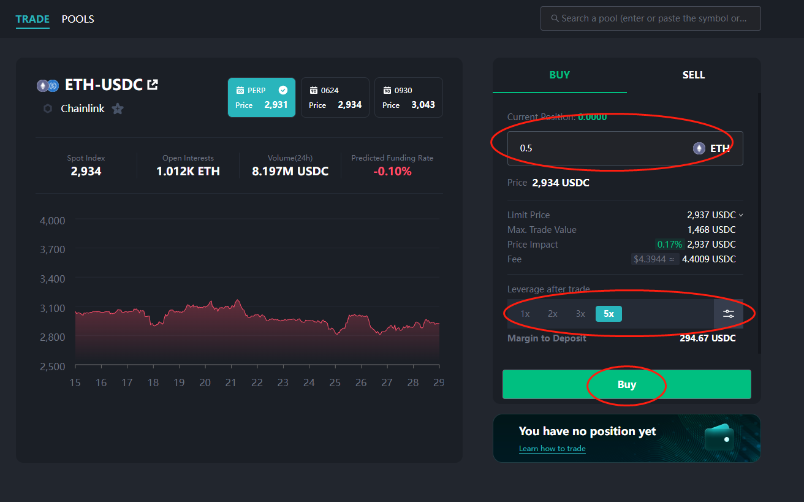Select the 0624 expiry contract
The height and width of the screenshot is (502, 804).
tap(335, 97)
